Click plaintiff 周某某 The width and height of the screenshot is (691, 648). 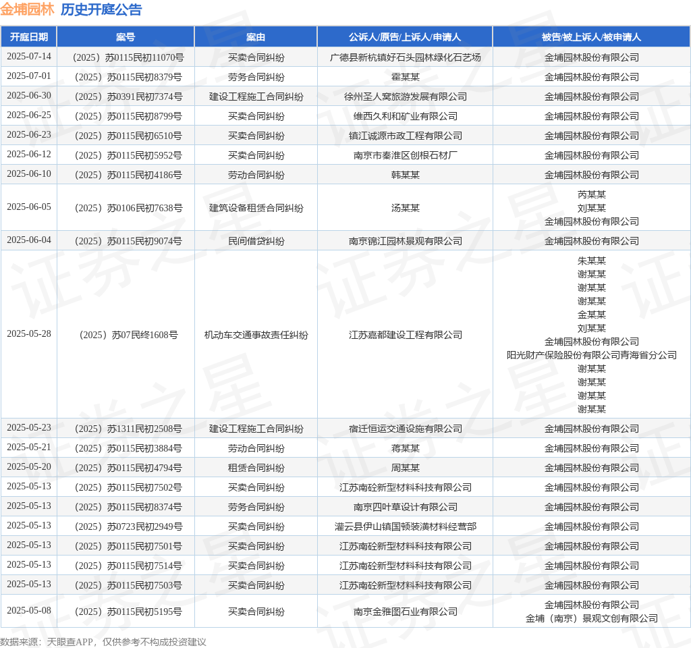[405, 468]
